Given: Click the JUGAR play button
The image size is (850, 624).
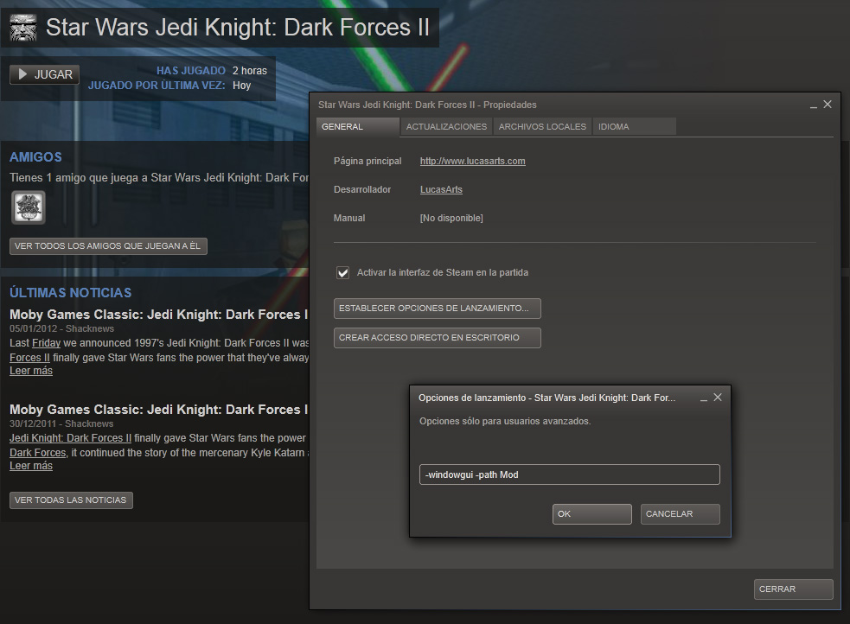Looking at the screenshot, I should click(44, 74).
